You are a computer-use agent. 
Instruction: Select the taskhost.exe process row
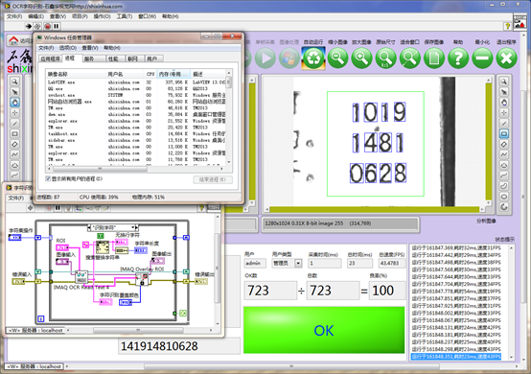coord(136,134)
